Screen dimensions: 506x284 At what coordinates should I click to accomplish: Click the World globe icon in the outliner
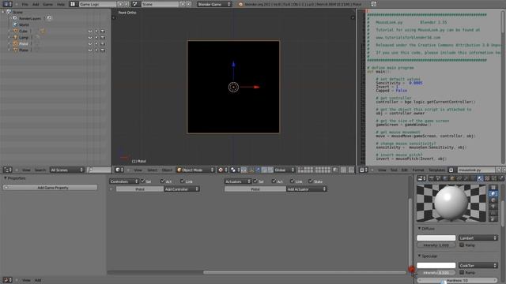tap(15, 24)
